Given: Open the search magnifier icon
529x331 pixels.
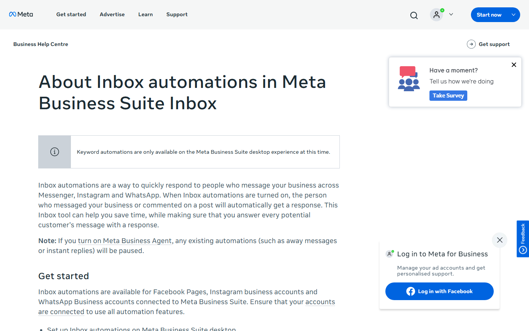Looking at the screenshot, I should pos(414,15).
